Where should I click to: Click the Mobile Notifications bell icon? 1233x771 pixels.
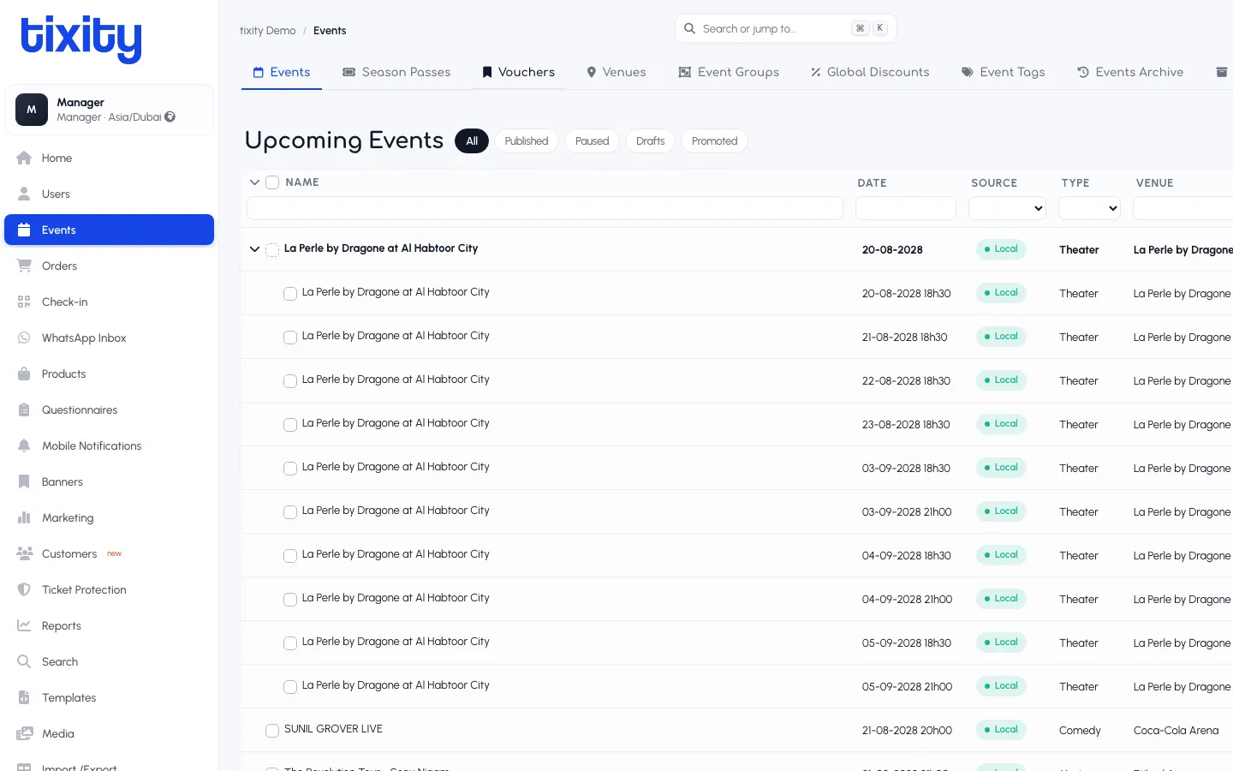click(x=24, y=445)
